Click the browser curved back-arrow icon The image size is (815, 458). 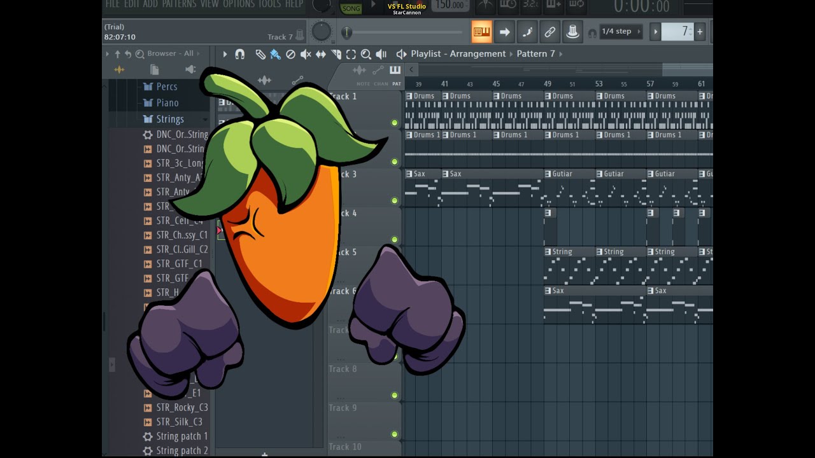click(x=128, y=54)
